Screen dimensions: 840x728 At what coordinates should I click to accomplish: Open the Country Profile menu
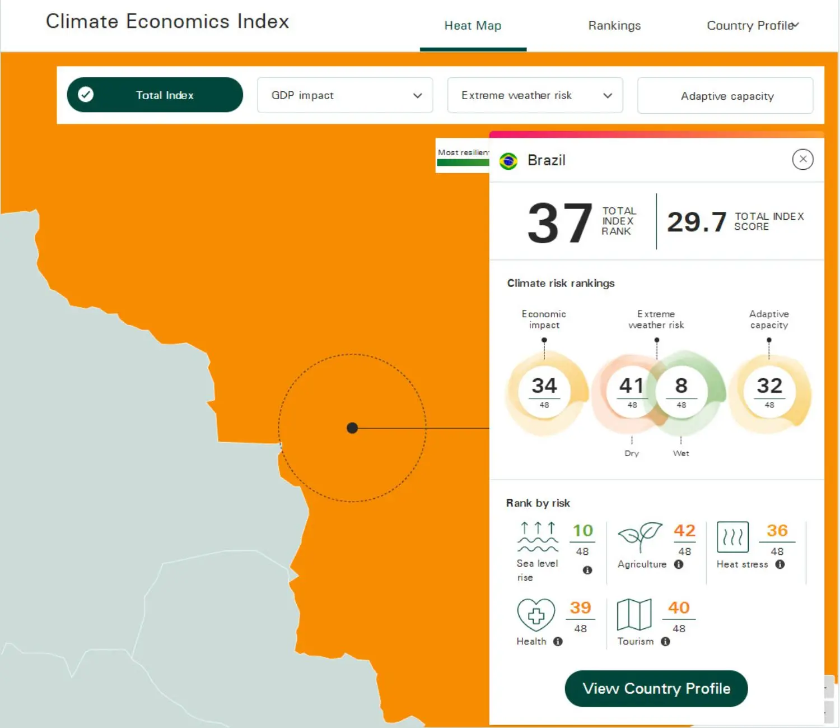pos(753,26)
